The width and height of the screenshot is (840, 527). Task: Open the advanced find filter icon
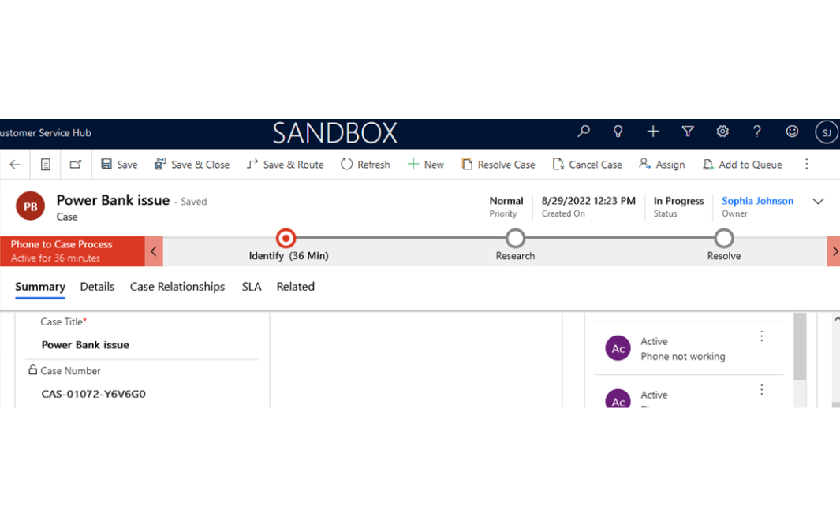coord(688,132)
